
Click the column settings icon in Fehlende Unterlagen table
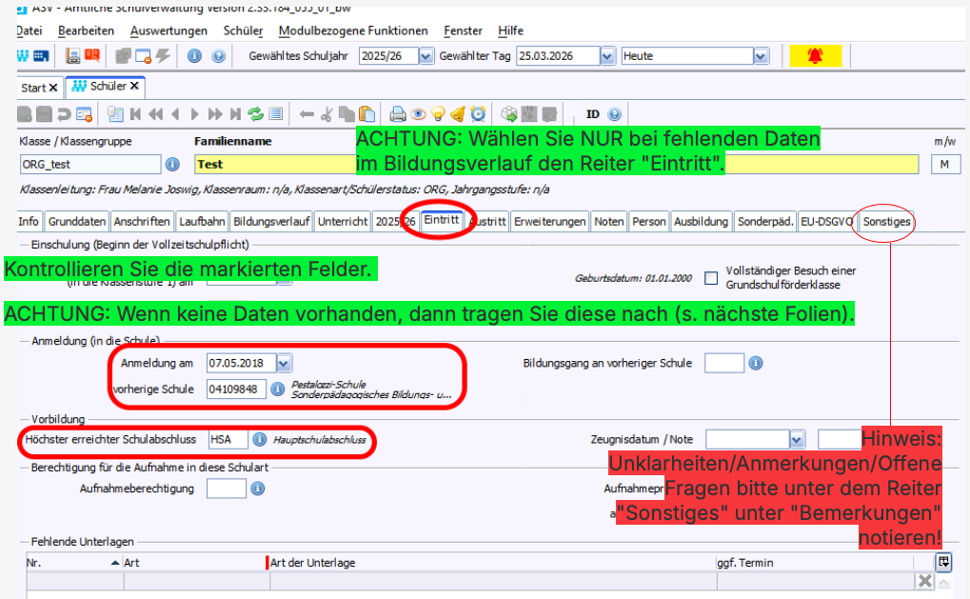pos(943,562)
